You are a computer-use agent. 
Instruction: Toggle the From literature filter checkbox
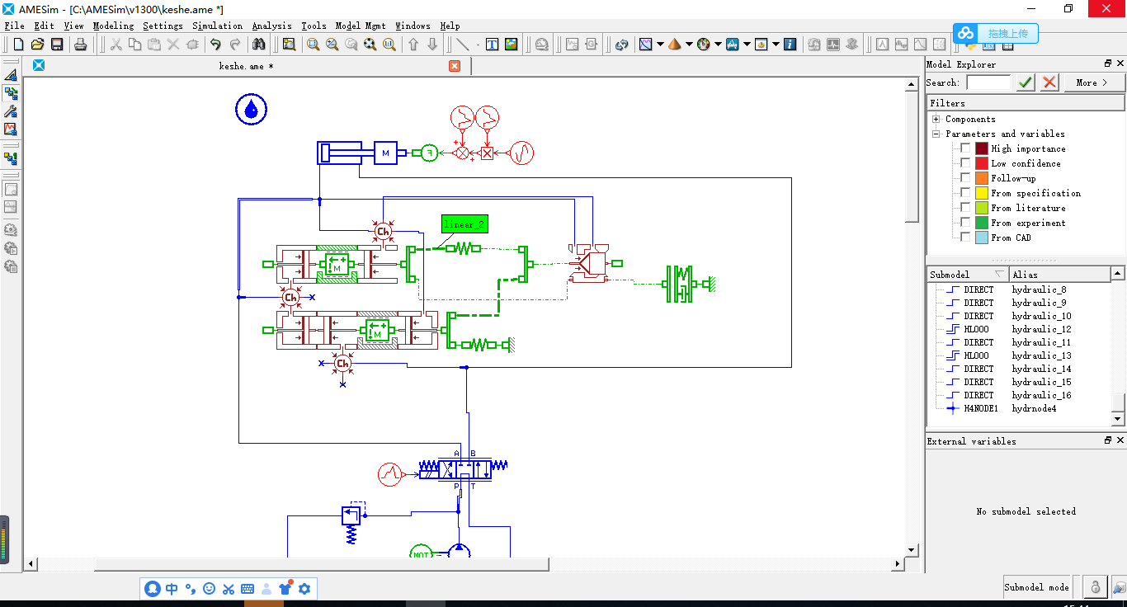[x=964, y=208]
